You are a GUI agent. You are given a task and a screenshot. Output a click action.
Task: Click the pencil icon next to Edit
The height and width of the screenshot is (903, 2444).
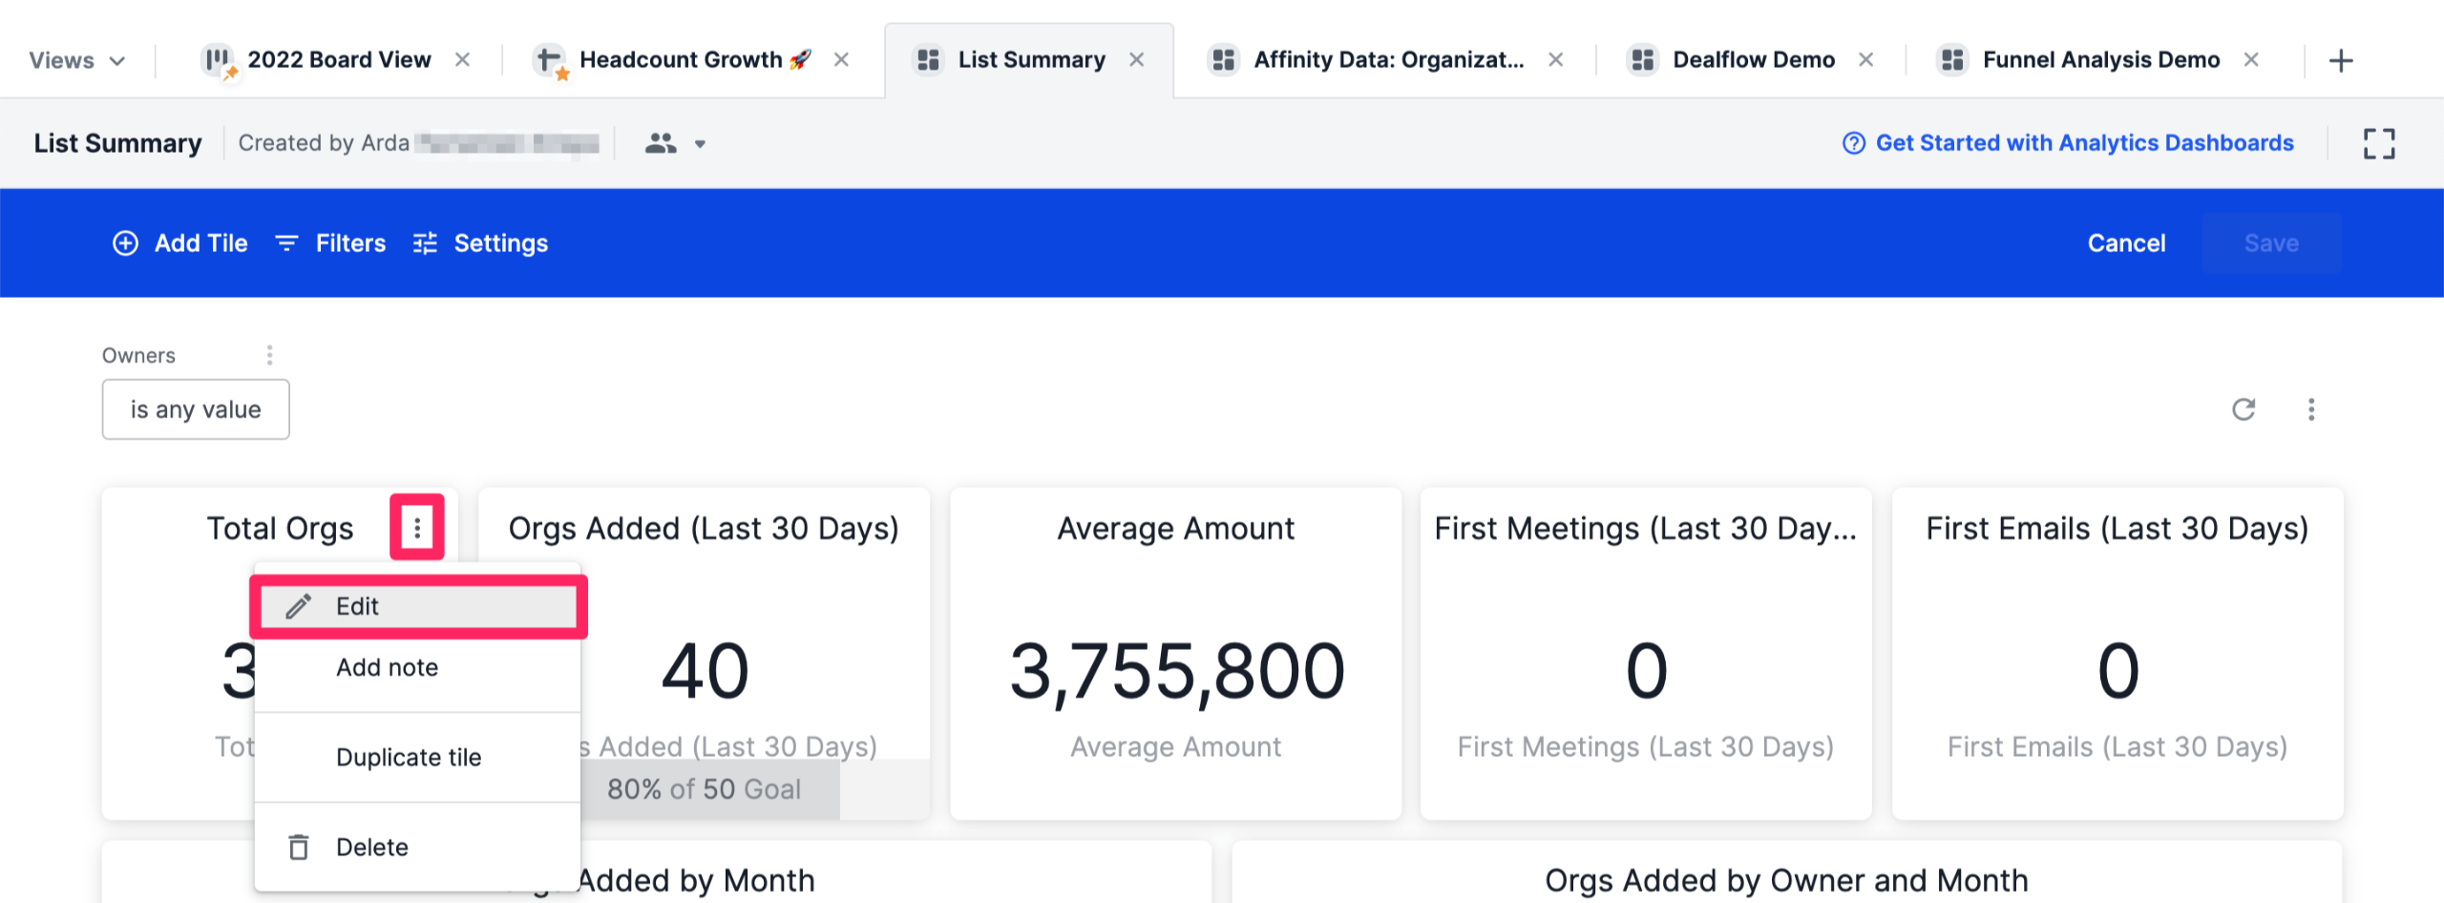(x=299, y=605)
